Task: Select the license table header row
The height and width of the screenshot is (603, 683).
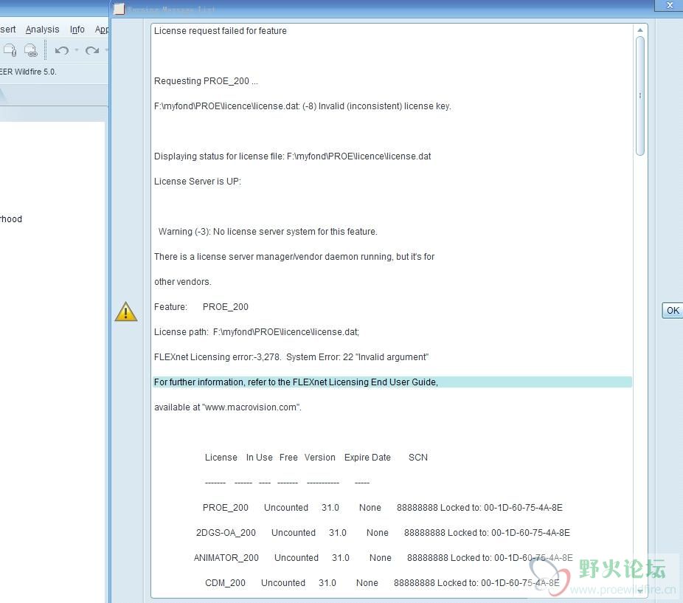Action: tap(392, 458)
